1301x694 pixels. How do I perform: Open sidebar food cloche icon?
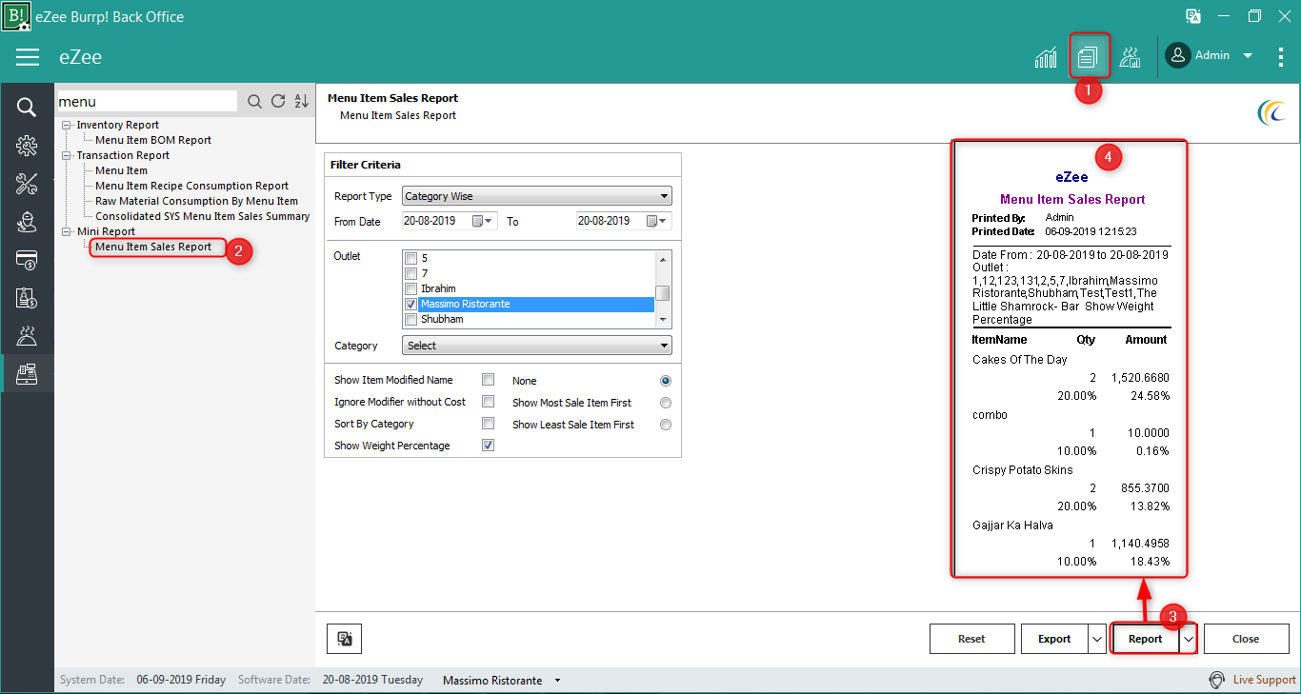[27, 335]
